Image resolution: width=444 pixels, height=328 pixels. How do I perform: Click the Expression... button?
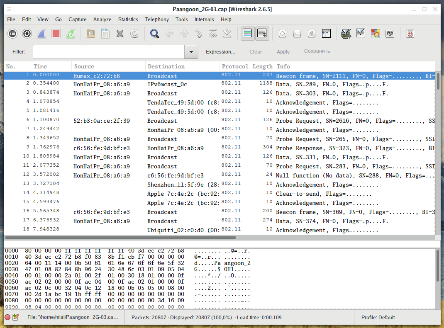pos(220,52)
